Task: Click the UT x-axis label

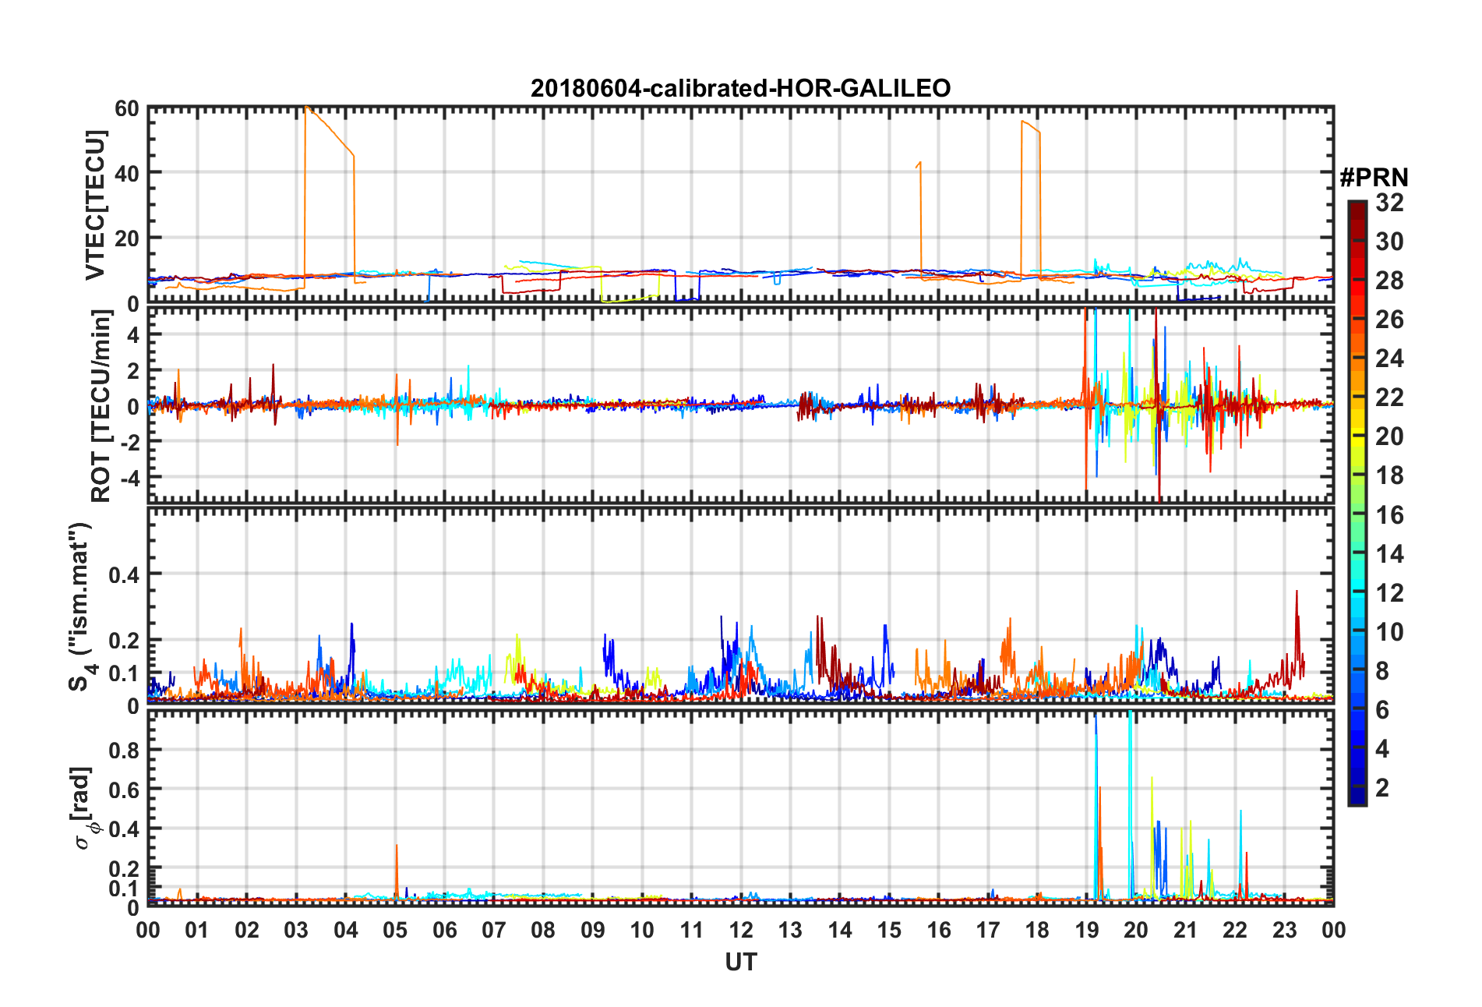Action: point(741,963)
